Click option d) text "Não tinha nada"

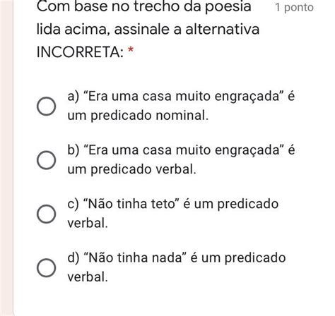[x=136, y=257]
